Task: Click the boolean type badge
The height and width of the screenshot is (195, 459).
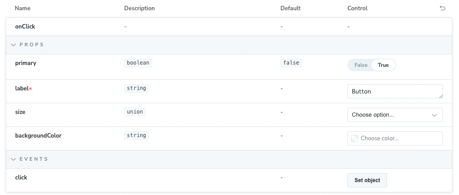Action: coord(138,63)
